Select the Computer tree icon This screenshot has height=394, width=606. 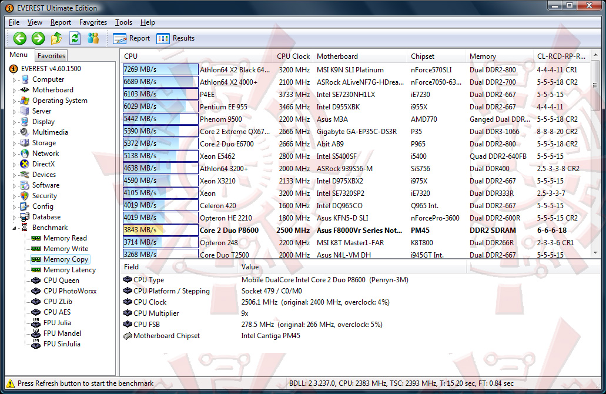click(25, 79)
